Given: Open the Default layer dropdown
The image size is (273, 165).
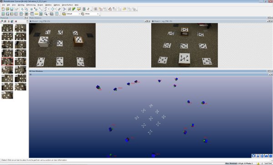Looking at the screenshot, I should tap(71, 14).
